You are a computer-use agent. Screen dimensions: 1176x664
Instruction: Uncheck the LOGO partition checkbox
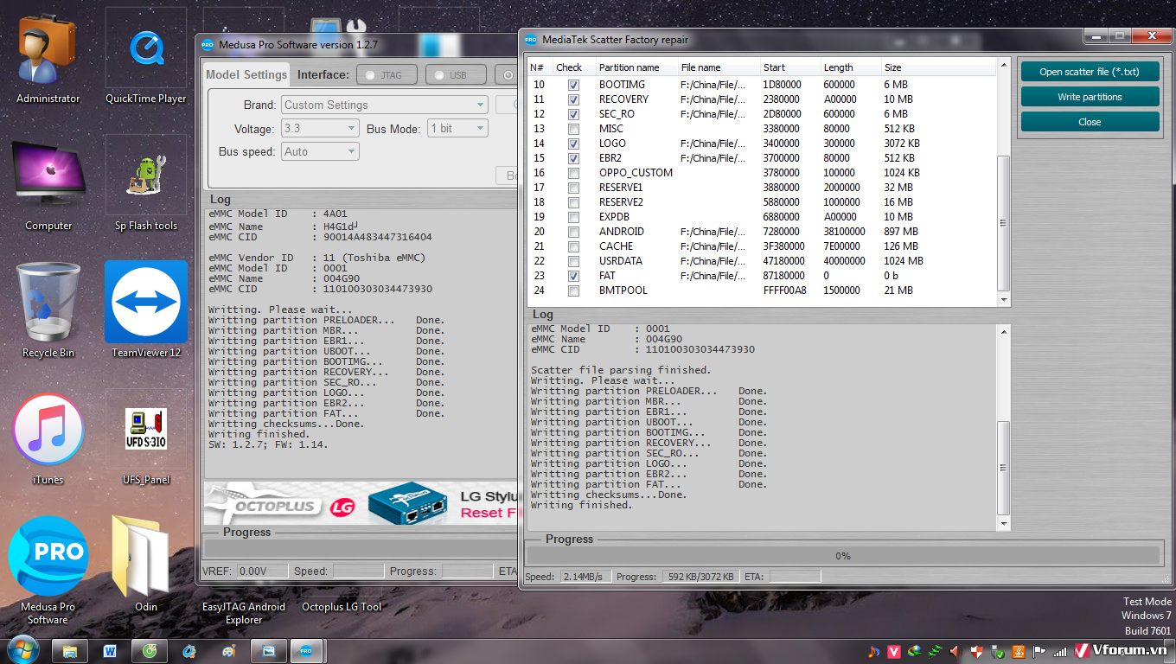tap(573, 144)
